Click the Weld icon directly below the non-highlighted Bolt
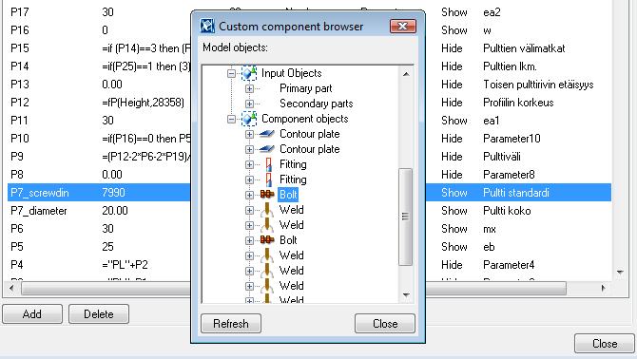637x359 pixels. click(x=267, y=255)
